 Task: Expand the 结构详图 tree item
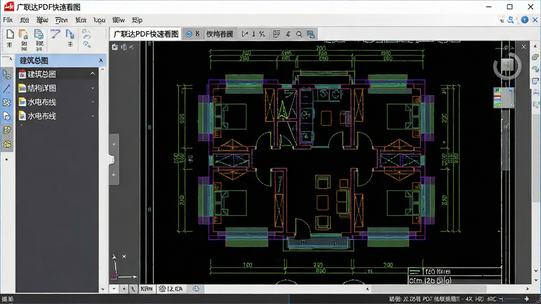(93, 88)
